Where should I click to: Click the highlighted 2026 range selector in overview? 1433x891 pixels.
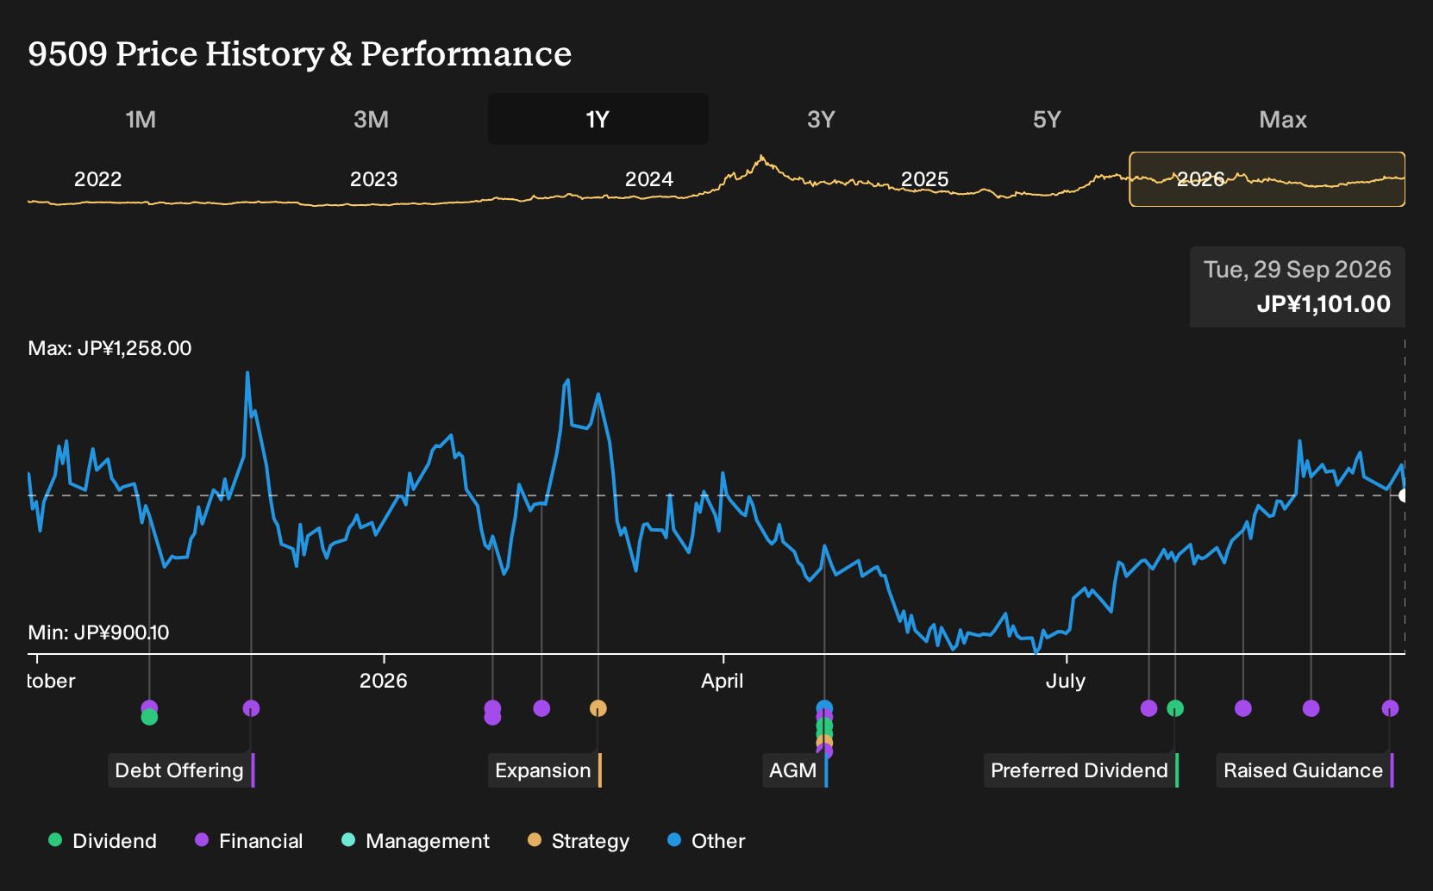tap(1267, 179)
